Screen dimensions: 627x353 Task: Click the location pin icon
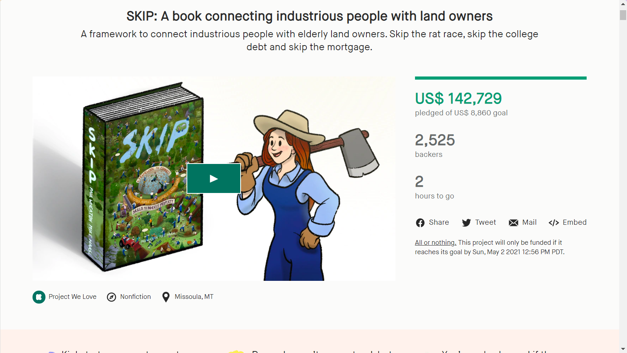(166, 297)
